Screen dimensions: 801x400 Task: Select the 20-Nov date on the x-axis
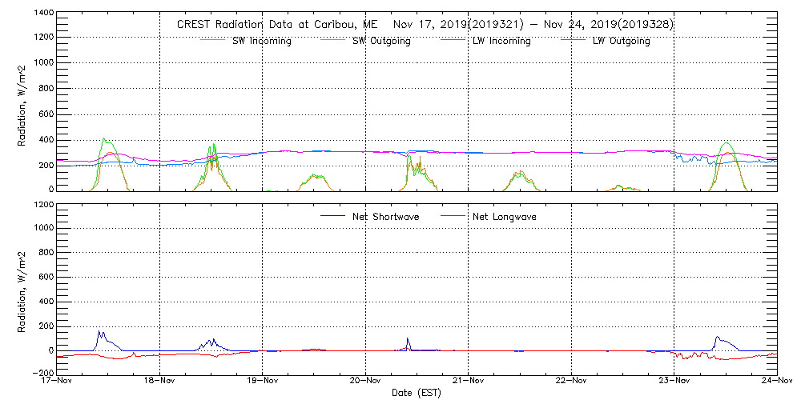pos(365,381)
